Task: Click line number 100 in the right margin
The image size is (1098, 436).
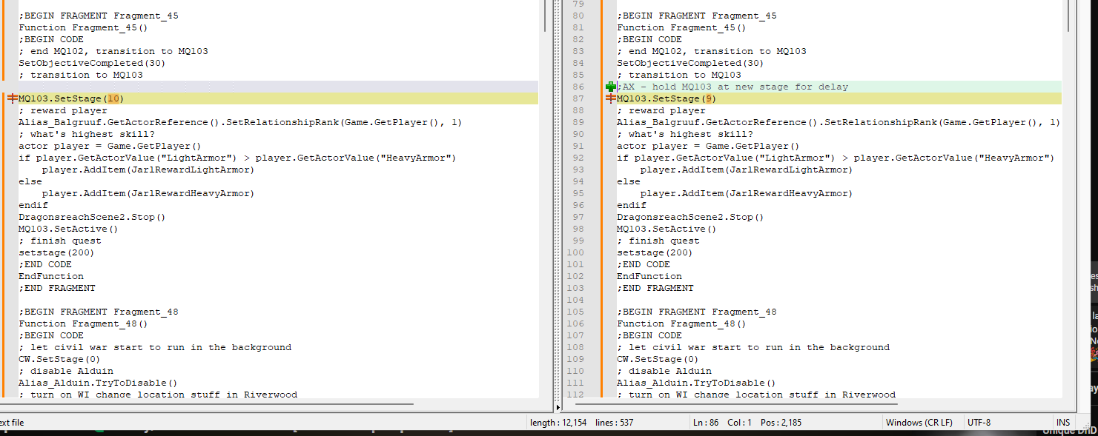Action: [x=576, y=252]
